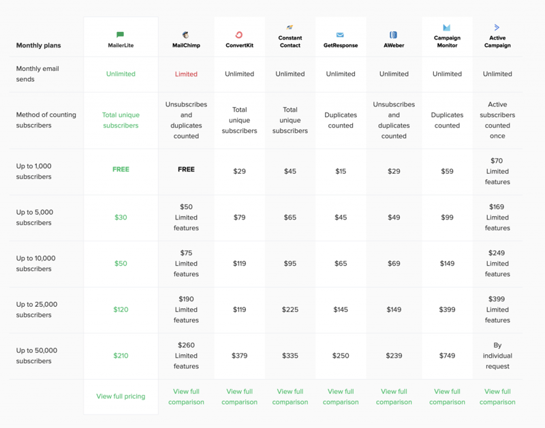
Task: Click the '$399' Campaign Monitor price
Action: [x=447, y=309]
